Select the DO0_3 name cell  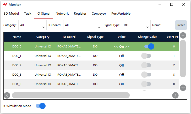[x=17, y=75]
